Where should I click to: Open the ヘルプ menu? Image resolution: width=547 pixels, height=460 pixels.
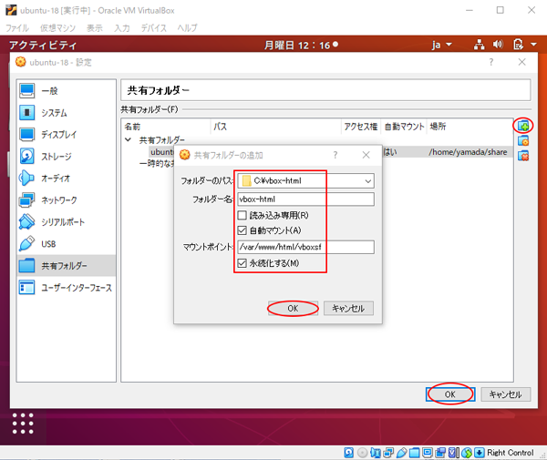187,28
